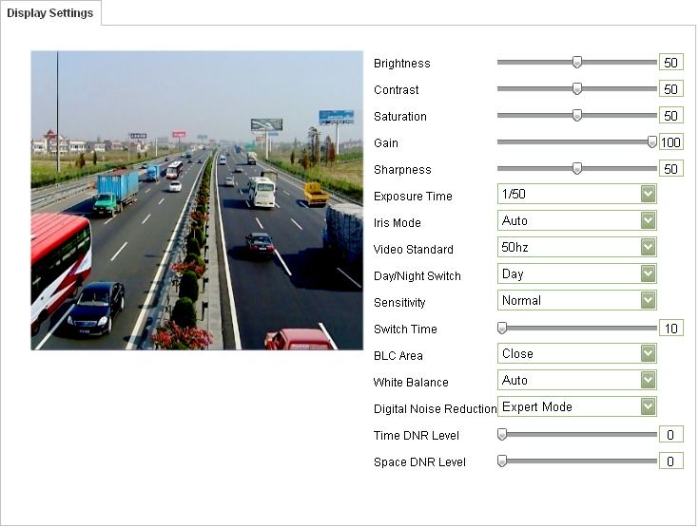Click the White Balance label
Image resolution: width=699 pixels, height=527 pixels.
[411, 383]
